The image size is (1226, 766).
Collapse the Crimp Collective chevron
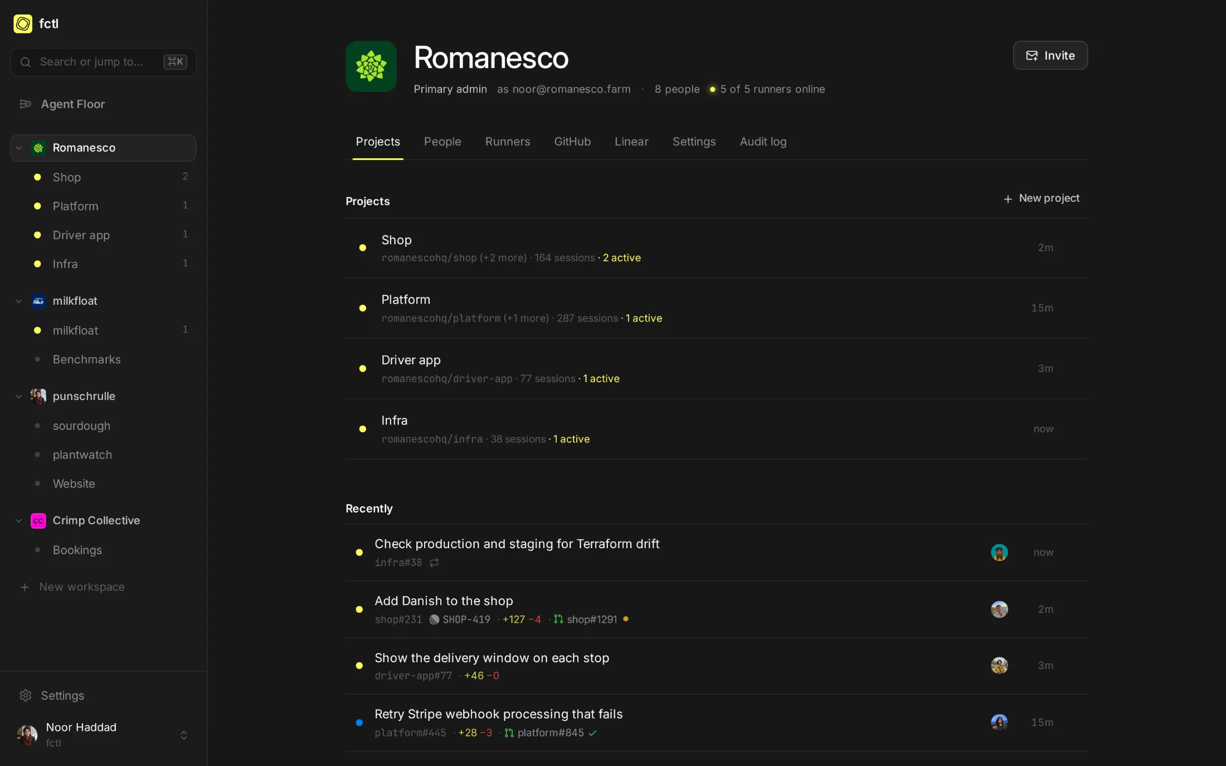pyautogui.click(x=19, y=521)
